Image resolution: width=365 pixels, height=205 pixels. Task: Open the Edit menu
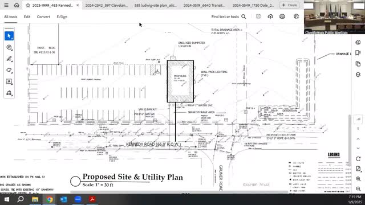click(x=27, y=17)
